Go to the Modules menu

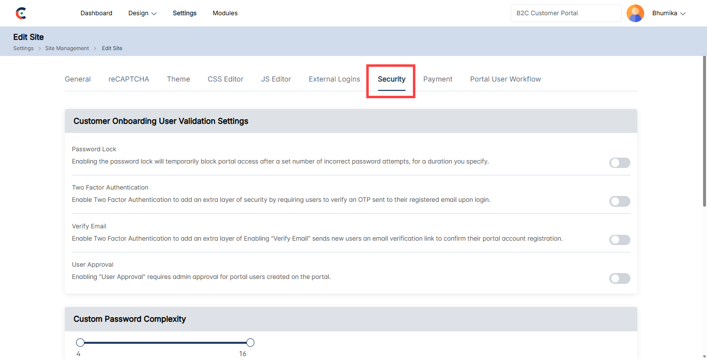click(225, 13)
